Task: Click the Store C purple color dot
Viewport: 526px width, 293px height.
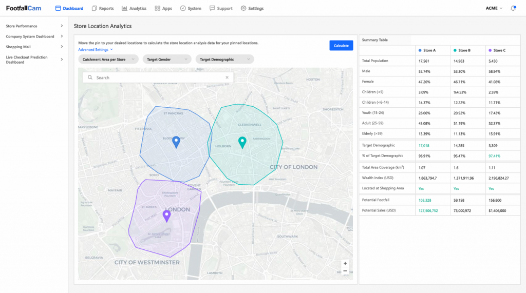Action: [490, 50]
